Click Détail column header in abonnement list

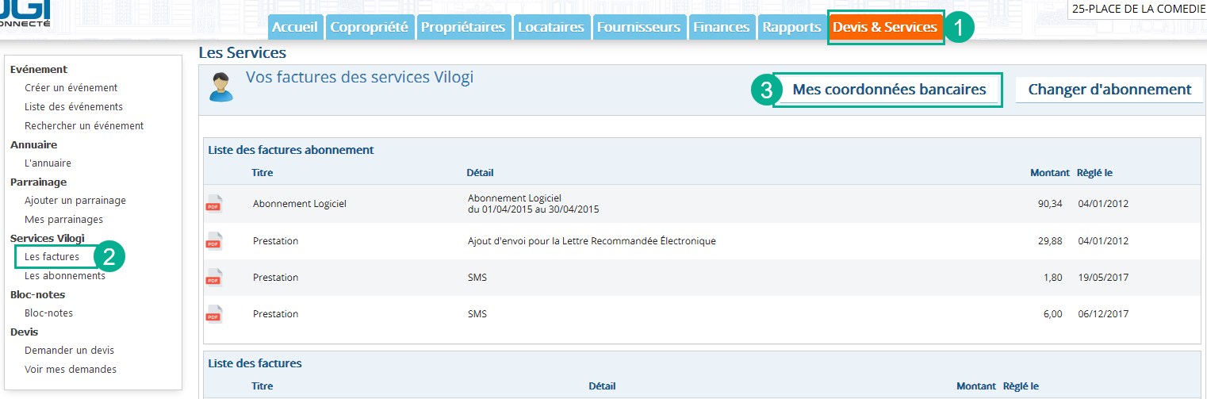click(480, 173)
